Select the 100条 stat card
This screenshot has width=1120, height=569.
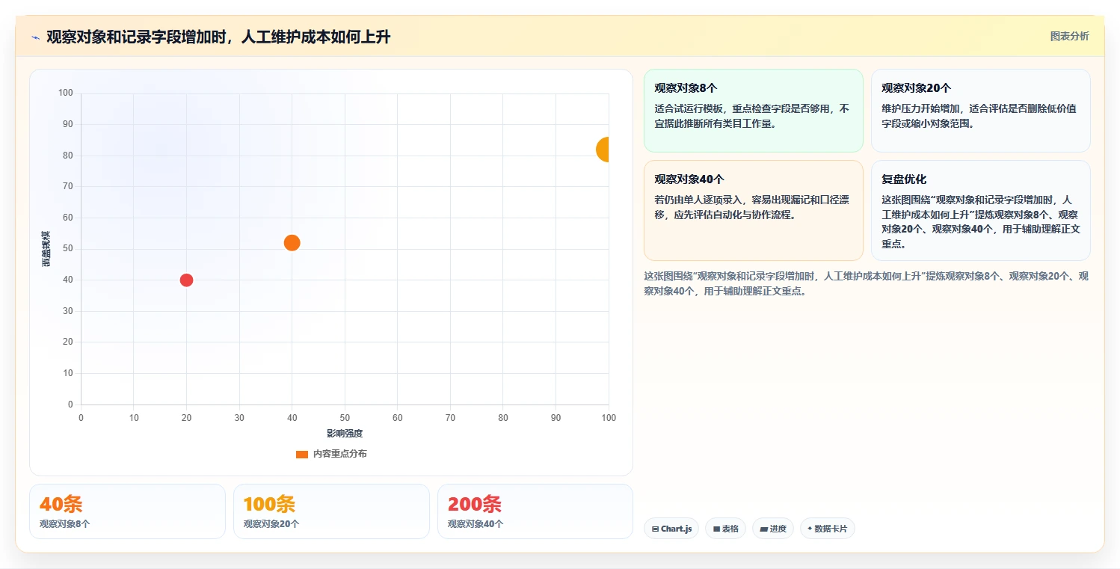coord(331,511)
